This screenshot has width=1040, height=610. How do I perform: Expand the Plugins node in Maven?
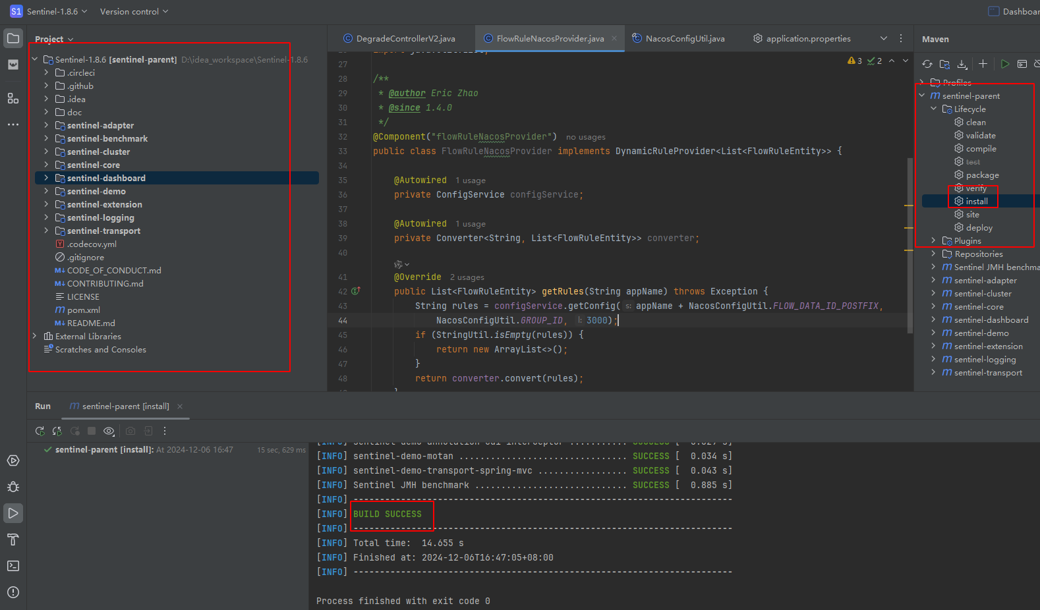click(934, 240)
